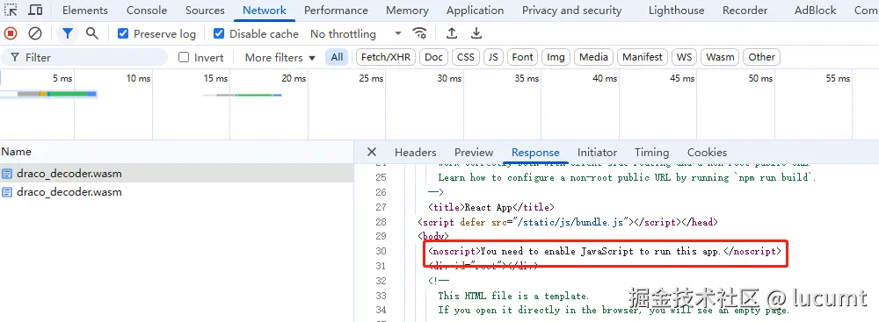The image size is (879, 322).
Task: Go to the Performance tab
Action: click(x=336, y=10)
